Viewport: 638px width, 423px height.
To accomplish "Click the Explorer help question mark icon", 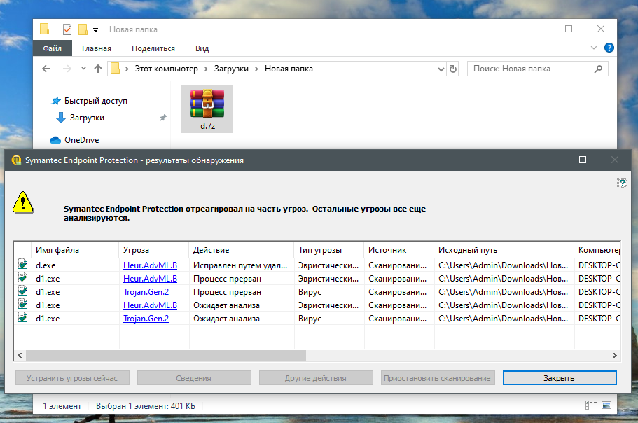I will tap(609, 48).
